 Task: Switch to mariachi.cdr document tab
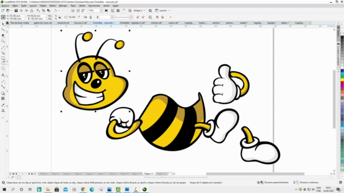click(63, 23)
